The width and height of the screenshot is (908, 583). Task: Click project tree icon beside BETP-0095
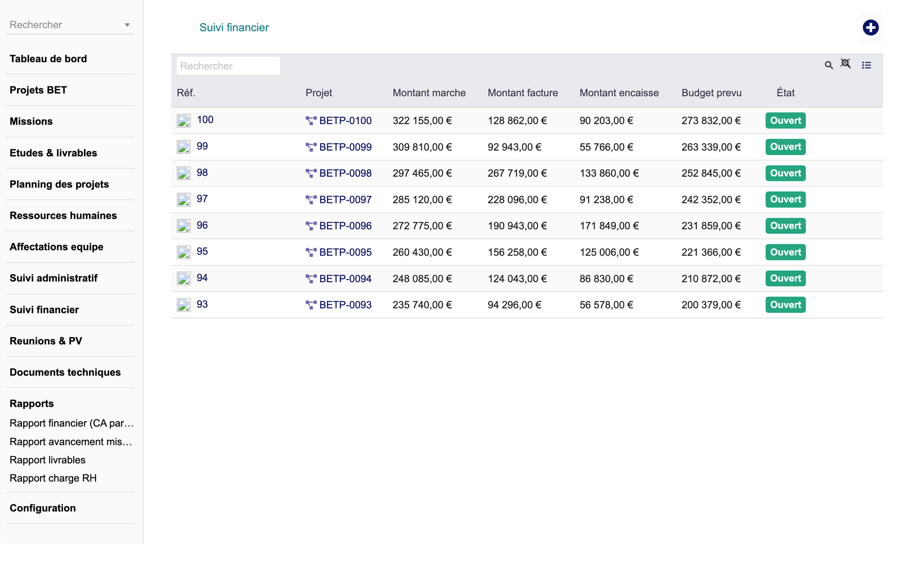click(311, 253)
